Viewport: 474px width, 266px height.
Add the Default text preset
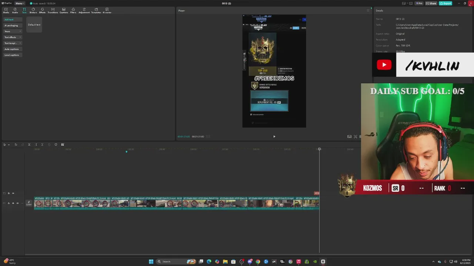[34, 25]
